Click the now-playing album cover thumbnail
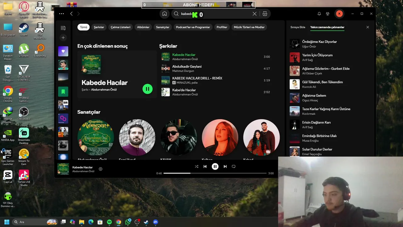The height and width of the screenshot is (227, 403). (x=63, y=169)
